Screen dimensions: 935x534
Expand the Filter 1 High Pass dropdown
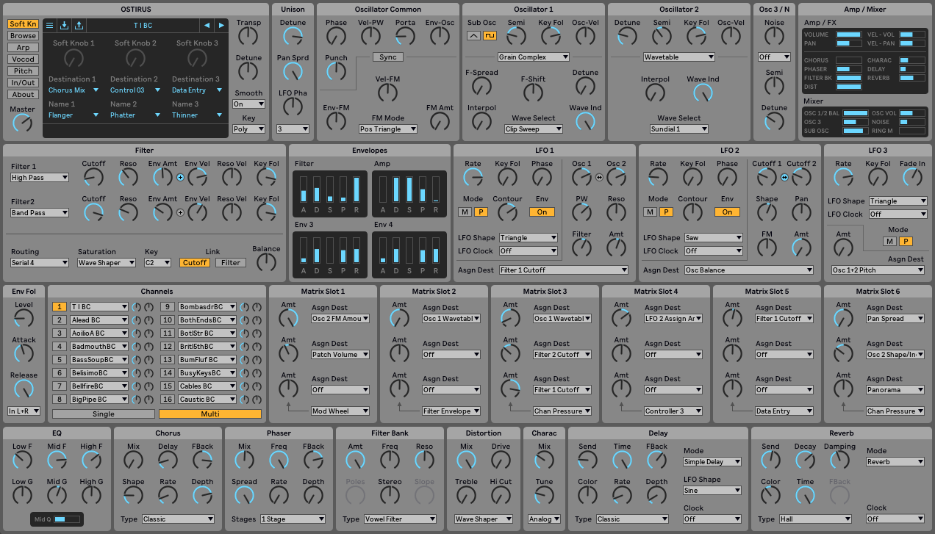pyautogui.click(x=40, y=177)
